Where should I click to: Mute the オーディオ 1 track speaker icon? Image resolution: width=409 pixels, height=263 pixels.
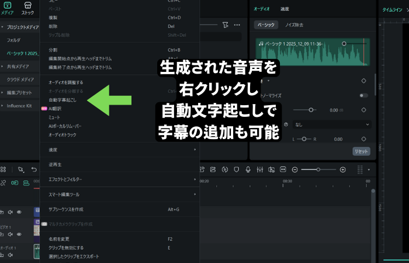tap(10, 255)
